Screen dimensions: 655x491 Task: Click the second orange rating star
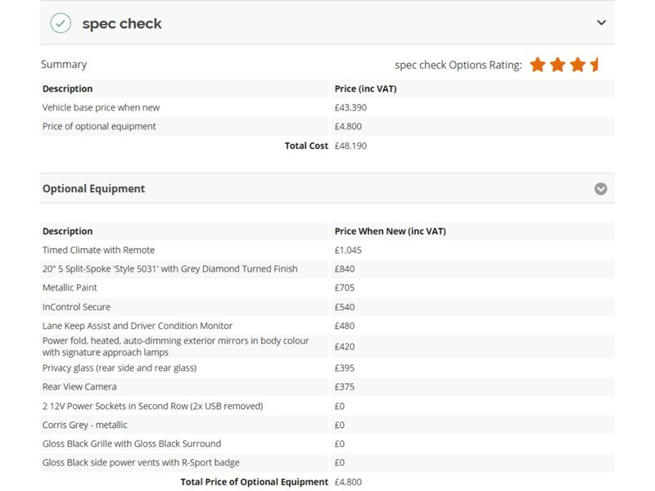(x=558, y=65)
